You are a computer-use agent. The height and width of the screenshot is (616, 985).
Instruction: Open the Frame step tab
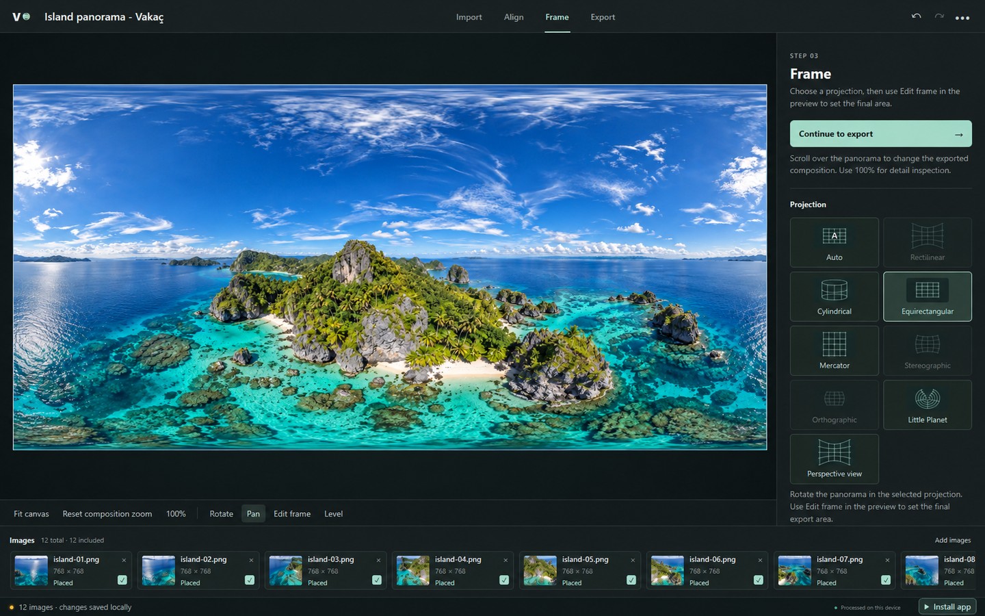point(557,17)
